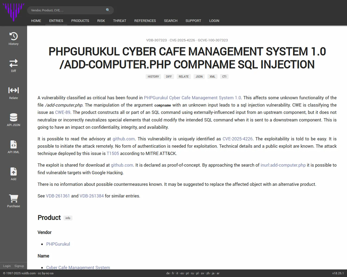Open the API JSON database icon
The image size is (347, 277).
14,117
